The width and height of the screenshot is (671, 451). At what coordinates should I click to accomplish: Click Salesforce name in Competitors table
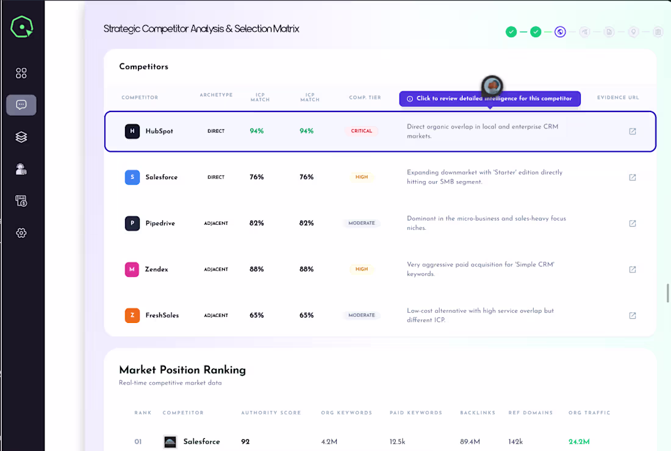tap(161, 177)
